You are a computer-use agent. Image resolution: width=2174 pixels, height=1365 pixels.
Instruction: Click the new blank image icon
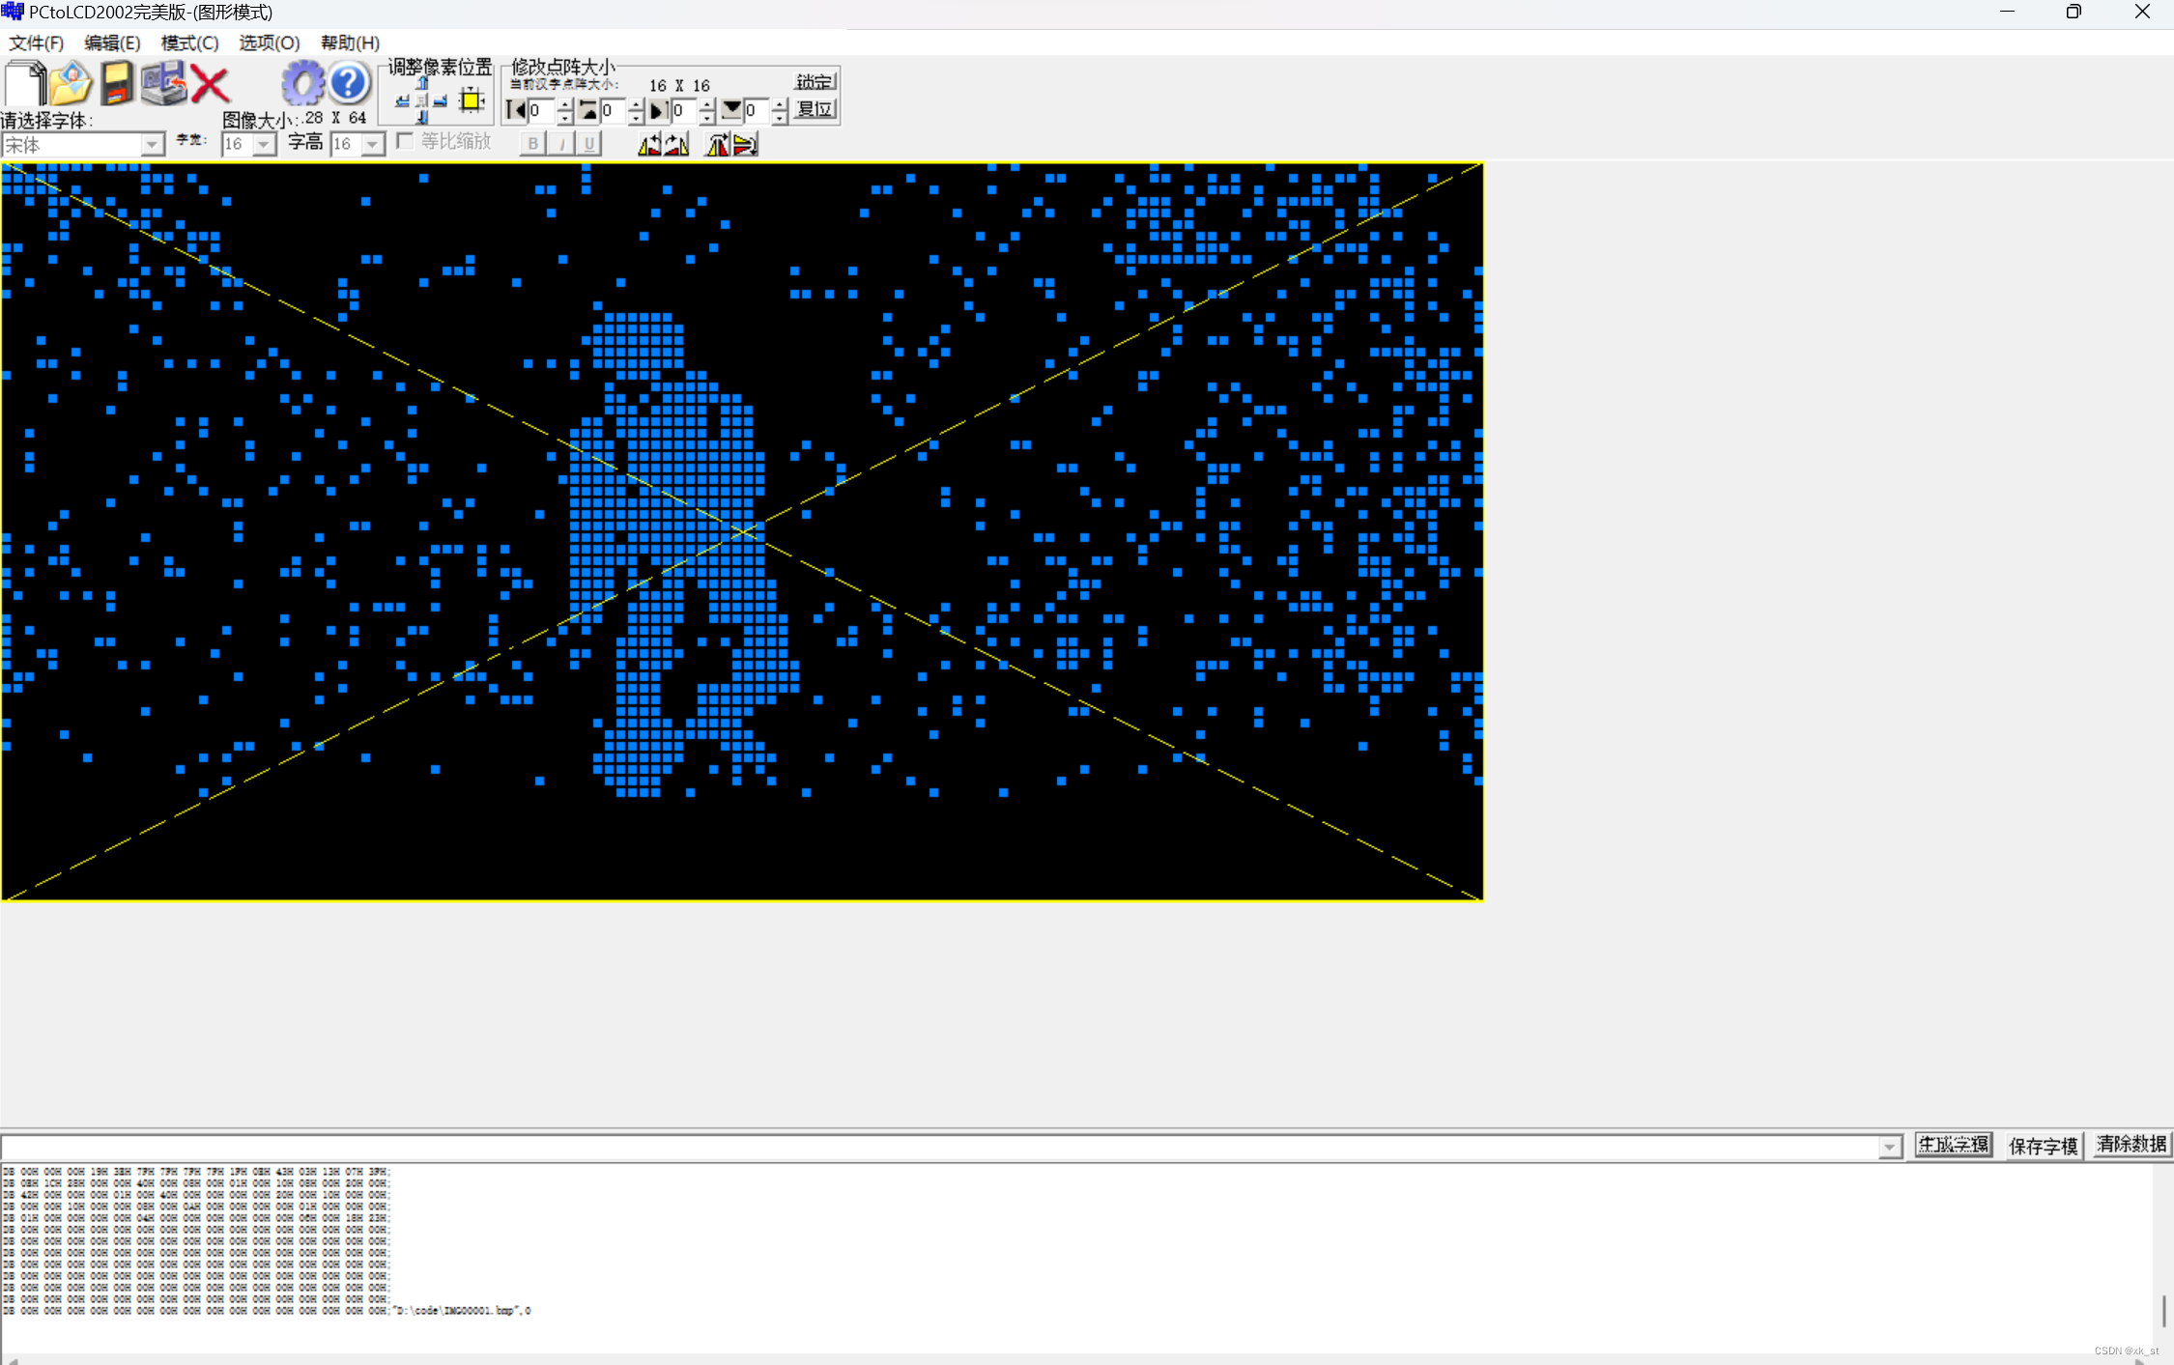[x=26, y=83]
